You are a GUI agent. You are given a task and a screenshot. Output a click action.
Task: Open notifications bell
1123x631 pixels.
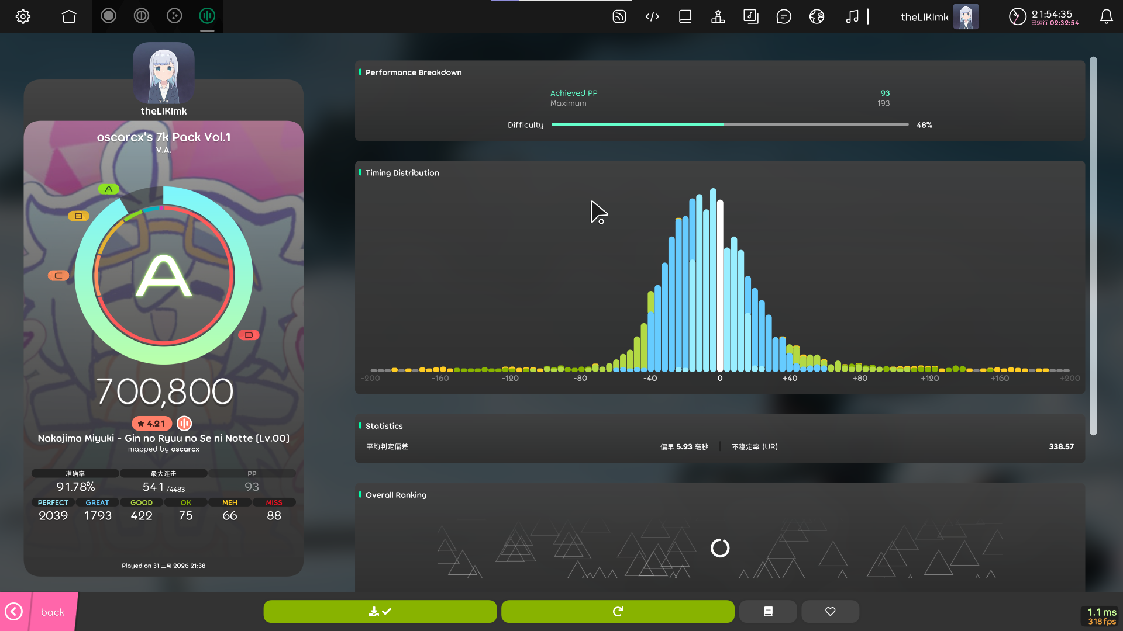point(1106,16)
